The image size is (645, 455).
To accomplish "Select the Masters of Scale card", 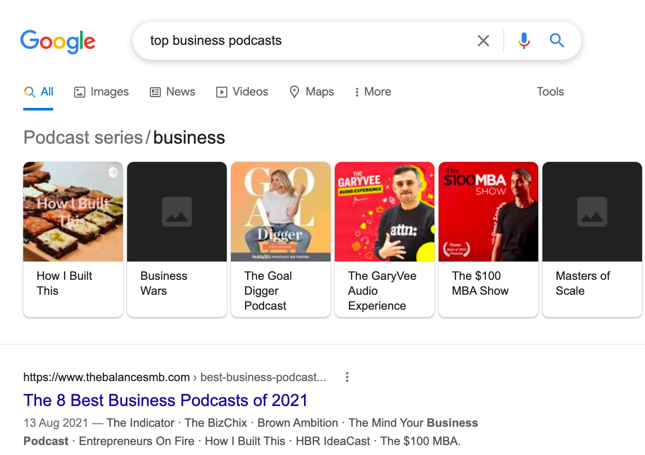I will (x=592, y=239).
